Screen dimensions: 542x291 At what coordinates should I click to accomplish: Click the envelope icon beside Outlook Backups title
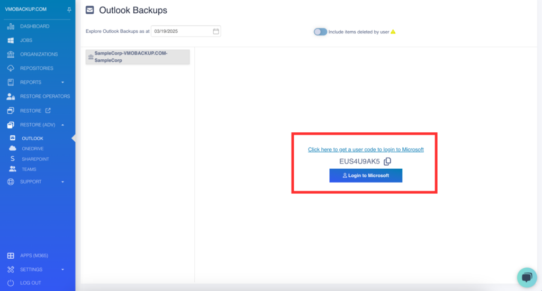pyautogui.click(x=90, y=10)
